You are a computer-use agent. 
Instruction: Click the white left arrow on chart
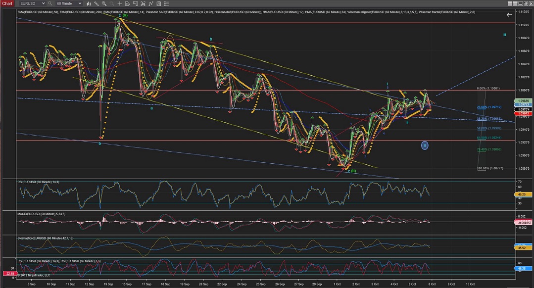(x=509, y=15)
